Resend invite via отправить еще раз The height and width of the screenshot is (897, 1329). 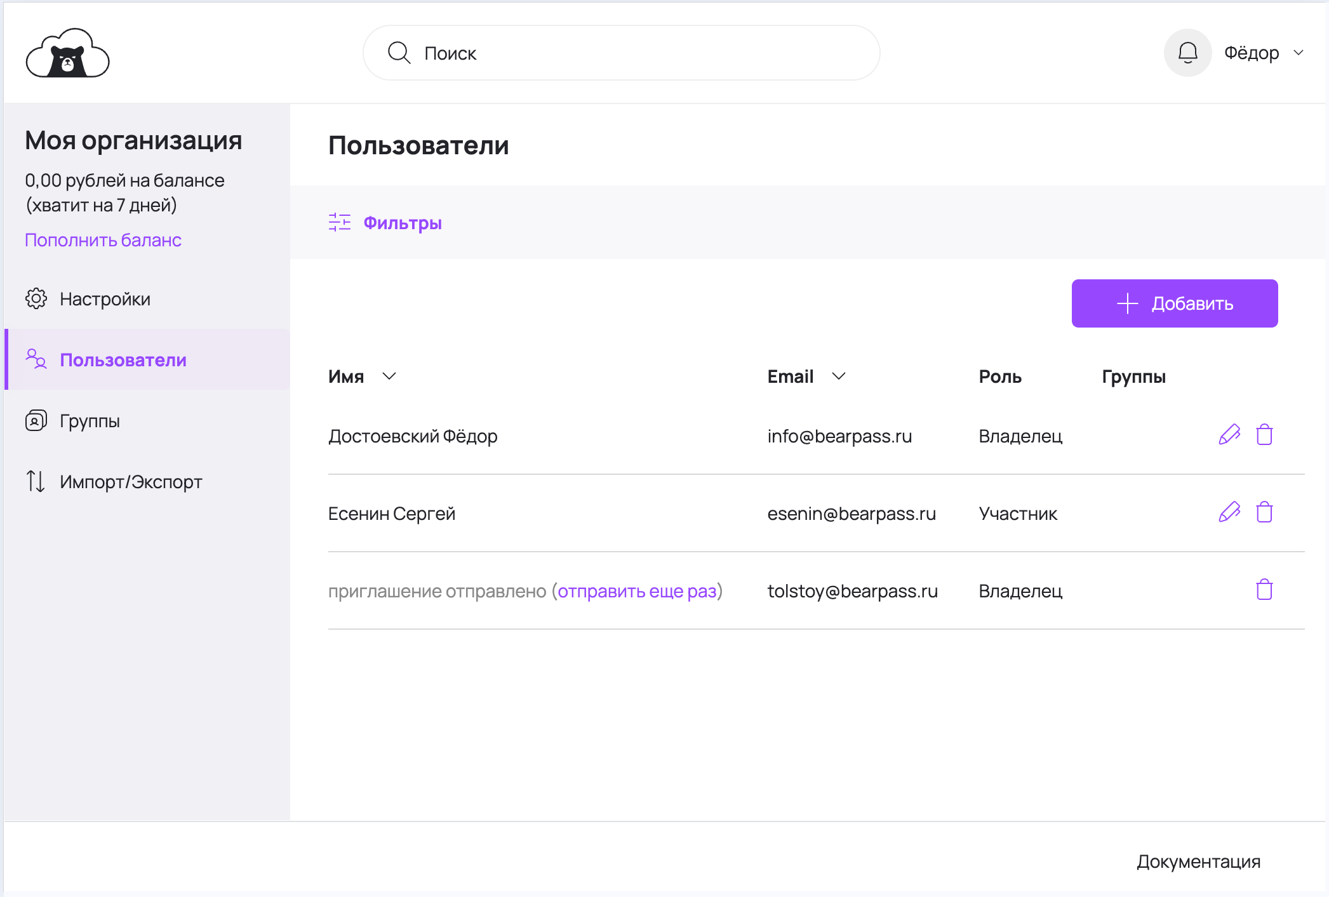[636, 591]
